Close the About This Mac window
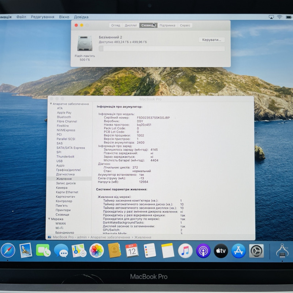293x293 pixels. pos(76,25)
